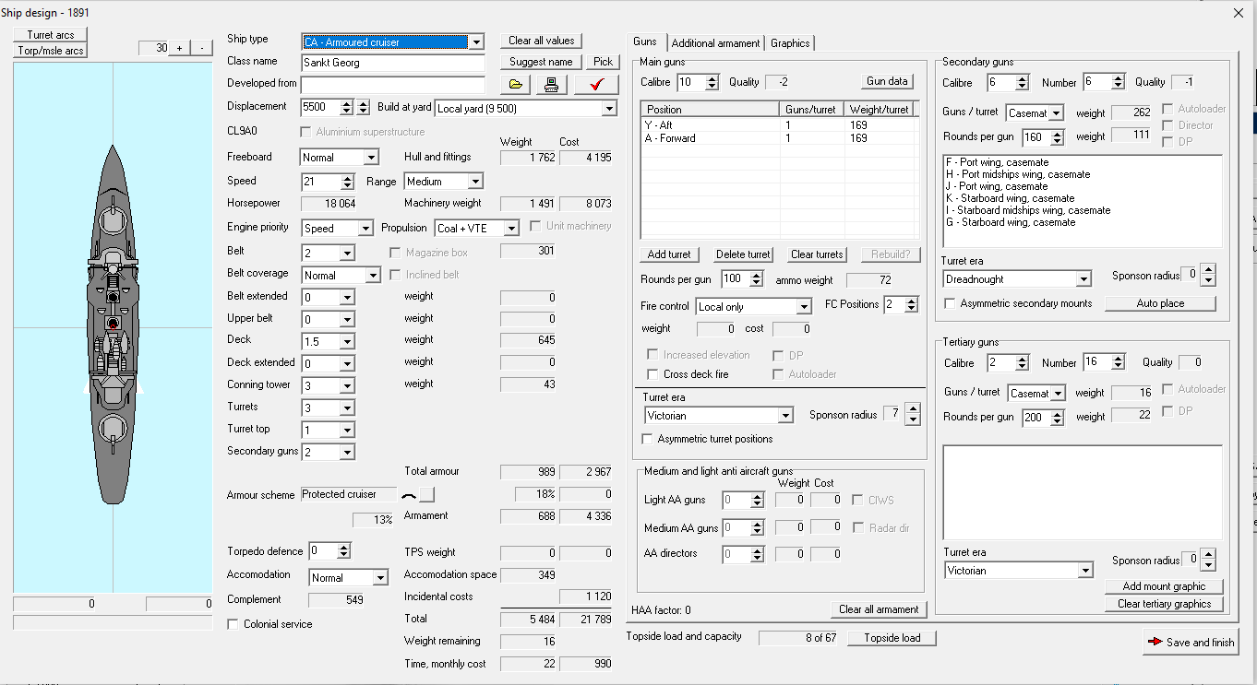Toggle the Colonial service checkbox
This screenshot has width=1257, height=685.
[233, 624]
